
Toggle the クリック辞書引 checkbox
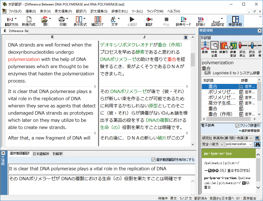[237, 126]
